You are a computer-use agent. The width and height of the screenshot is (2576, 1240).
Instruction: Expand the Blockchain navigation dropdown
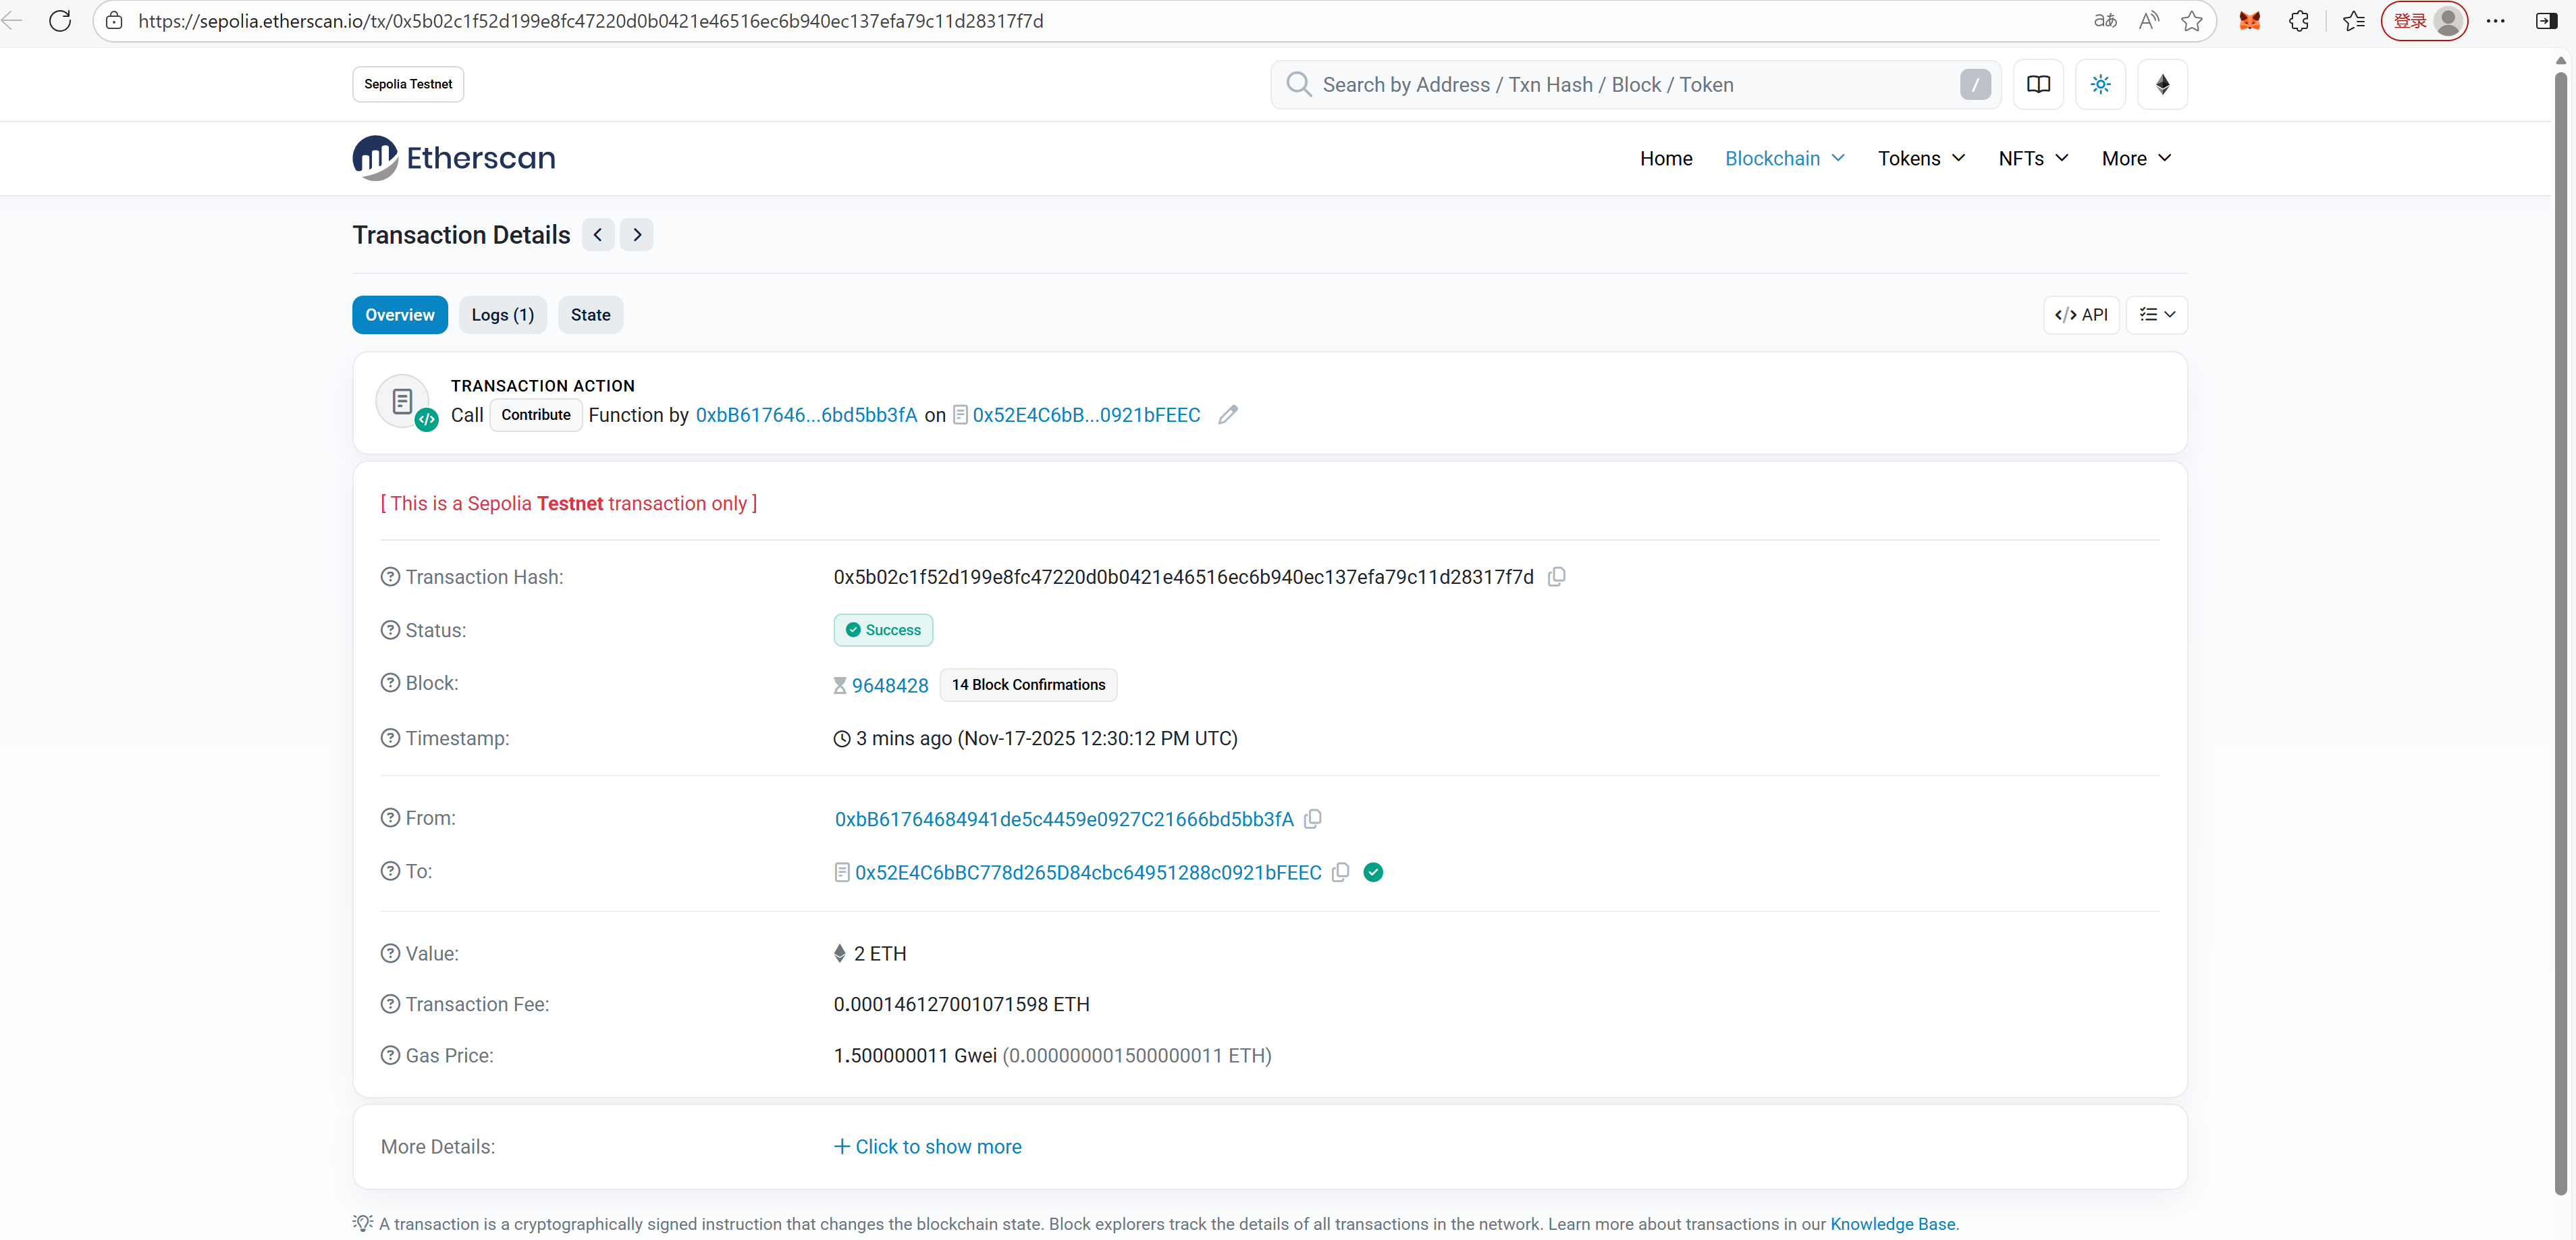click(x=1784, y=159)
